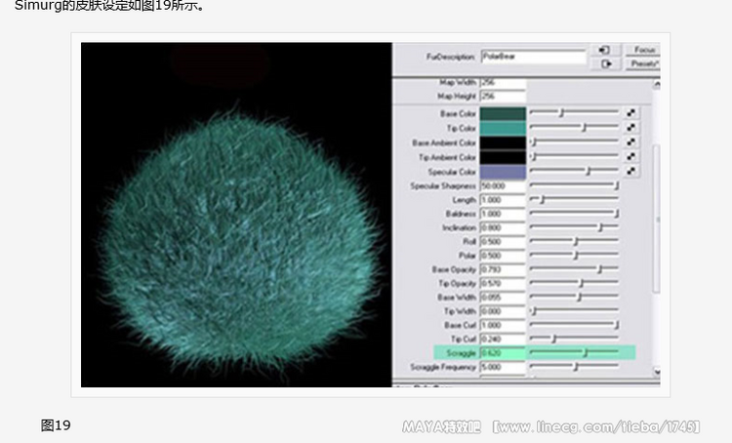
Task: Click the Scraggle Frequency slider
Action: coord(574,367)
